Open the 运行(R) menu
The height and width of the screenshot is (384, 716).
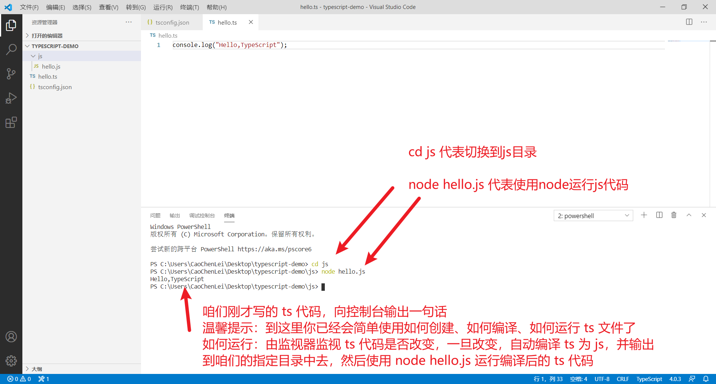[x=163, y=7]
